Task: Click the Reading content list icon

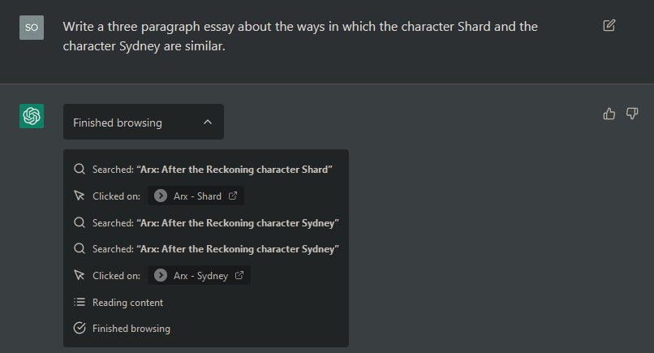Action: click(80, 302)
